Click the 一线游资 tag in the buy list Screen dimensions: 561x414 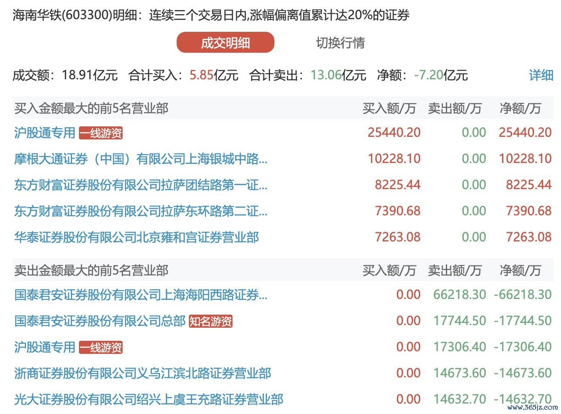tap(101, 133)
